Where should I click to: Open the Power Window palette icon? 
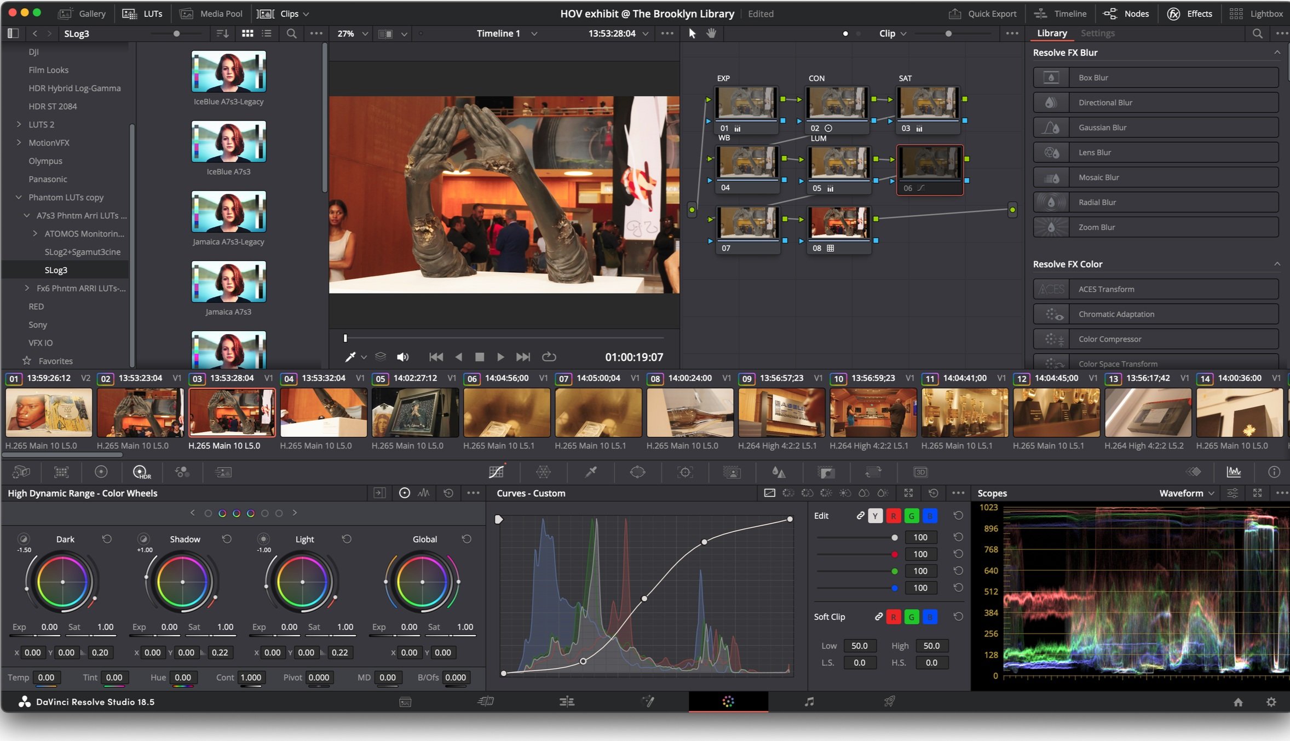[638, 472]
